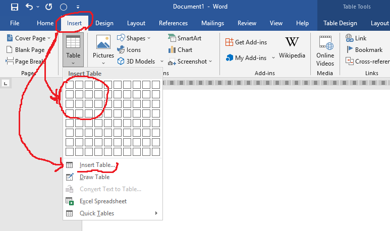Expand the Screenshot dropdown arrow

click(x=210, y=62)
